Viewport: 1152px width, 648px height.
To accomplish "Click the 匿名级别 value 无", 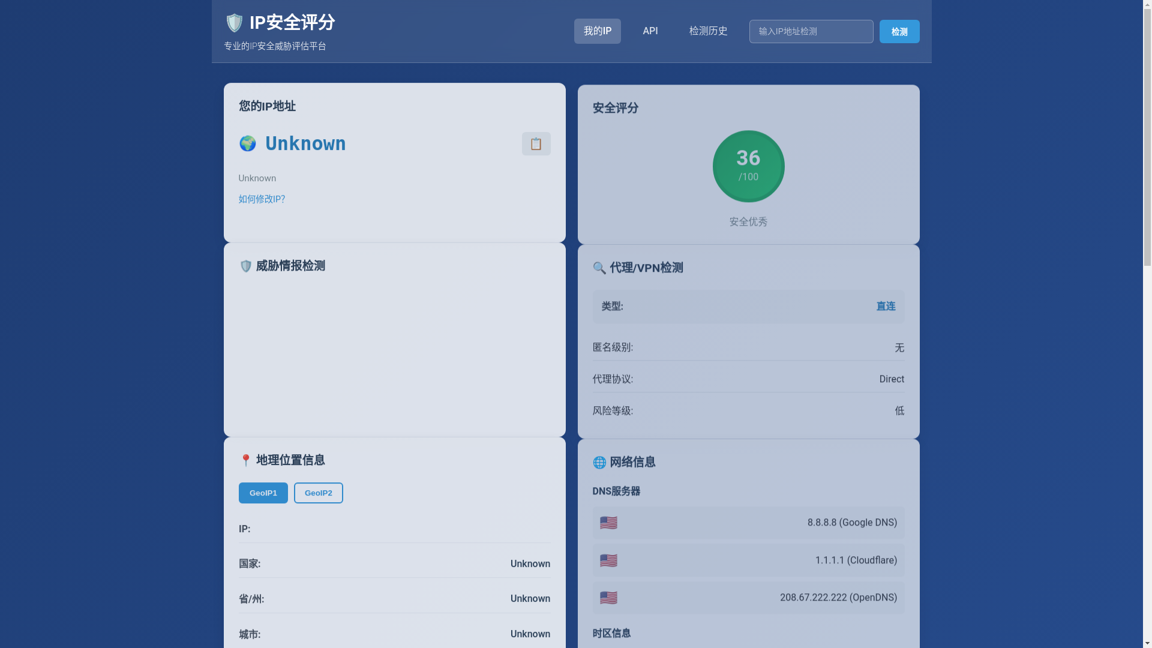I will (x=899, y=348).
